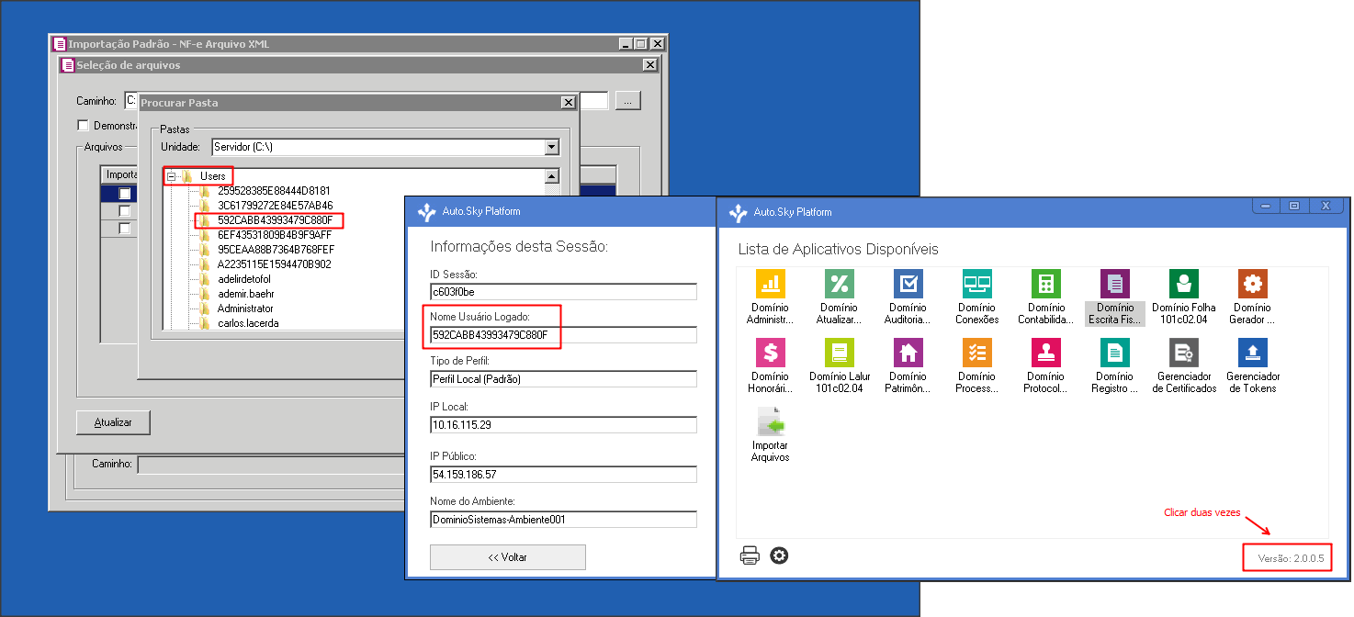Select folder 6EF43531809B4B9F9AFF
This screenshot has height=617, width=1354.
[x=275, y=235]
